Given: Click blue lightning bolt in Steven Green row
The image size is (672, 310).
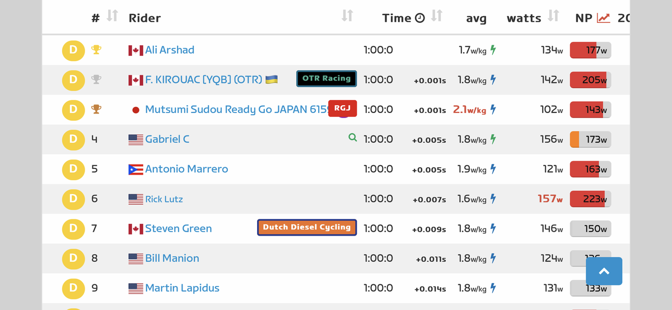Looking at the screenshot, I should tap(493, 228).
